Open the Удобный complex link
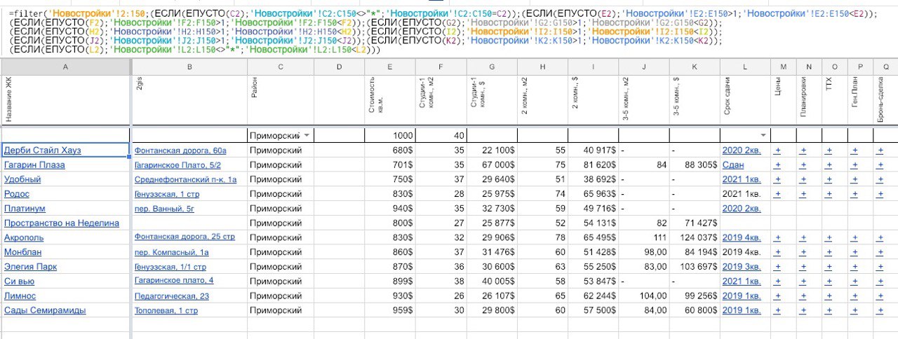The width and height of the screenshot is (898, 339). tap(22, 179)
